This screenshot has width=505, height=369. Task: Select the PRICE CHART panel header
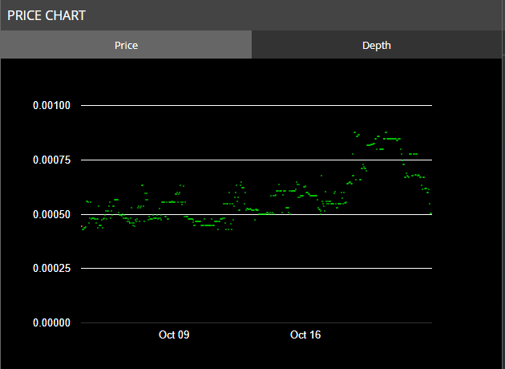coord(251,15)
